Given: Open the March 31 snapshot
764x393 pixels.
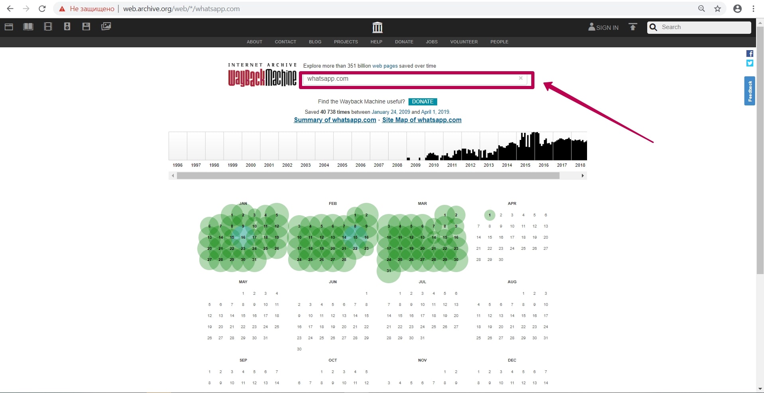Looking at the screenshot, I should [389, 271].
